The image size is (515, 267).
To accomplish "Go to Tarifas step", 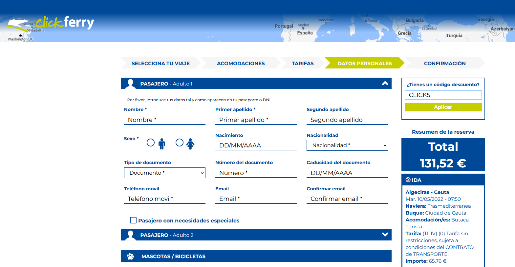I will 303,63.
